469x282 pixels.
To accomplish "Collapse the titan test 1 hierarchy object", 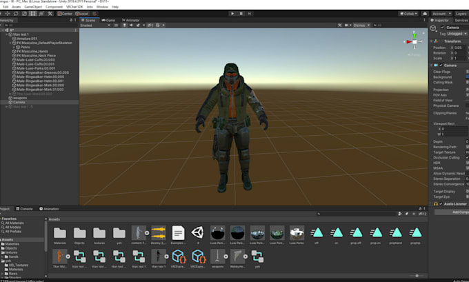I will tap(7, 34).
